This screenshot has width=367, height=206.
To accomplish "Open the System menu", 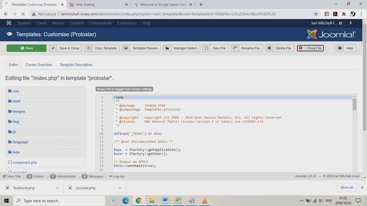I will [24, 23].
